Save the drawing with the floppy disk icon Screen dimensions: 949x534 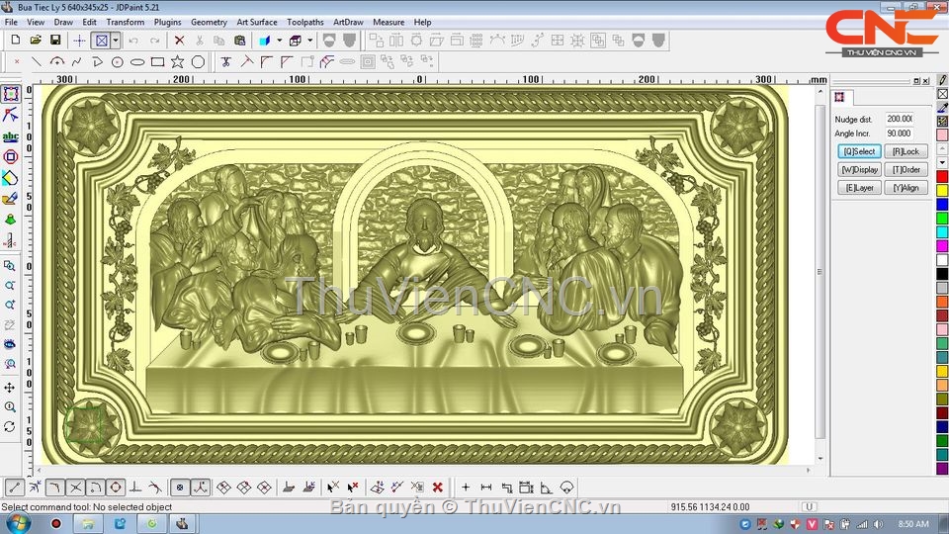[x=55, y=40]
